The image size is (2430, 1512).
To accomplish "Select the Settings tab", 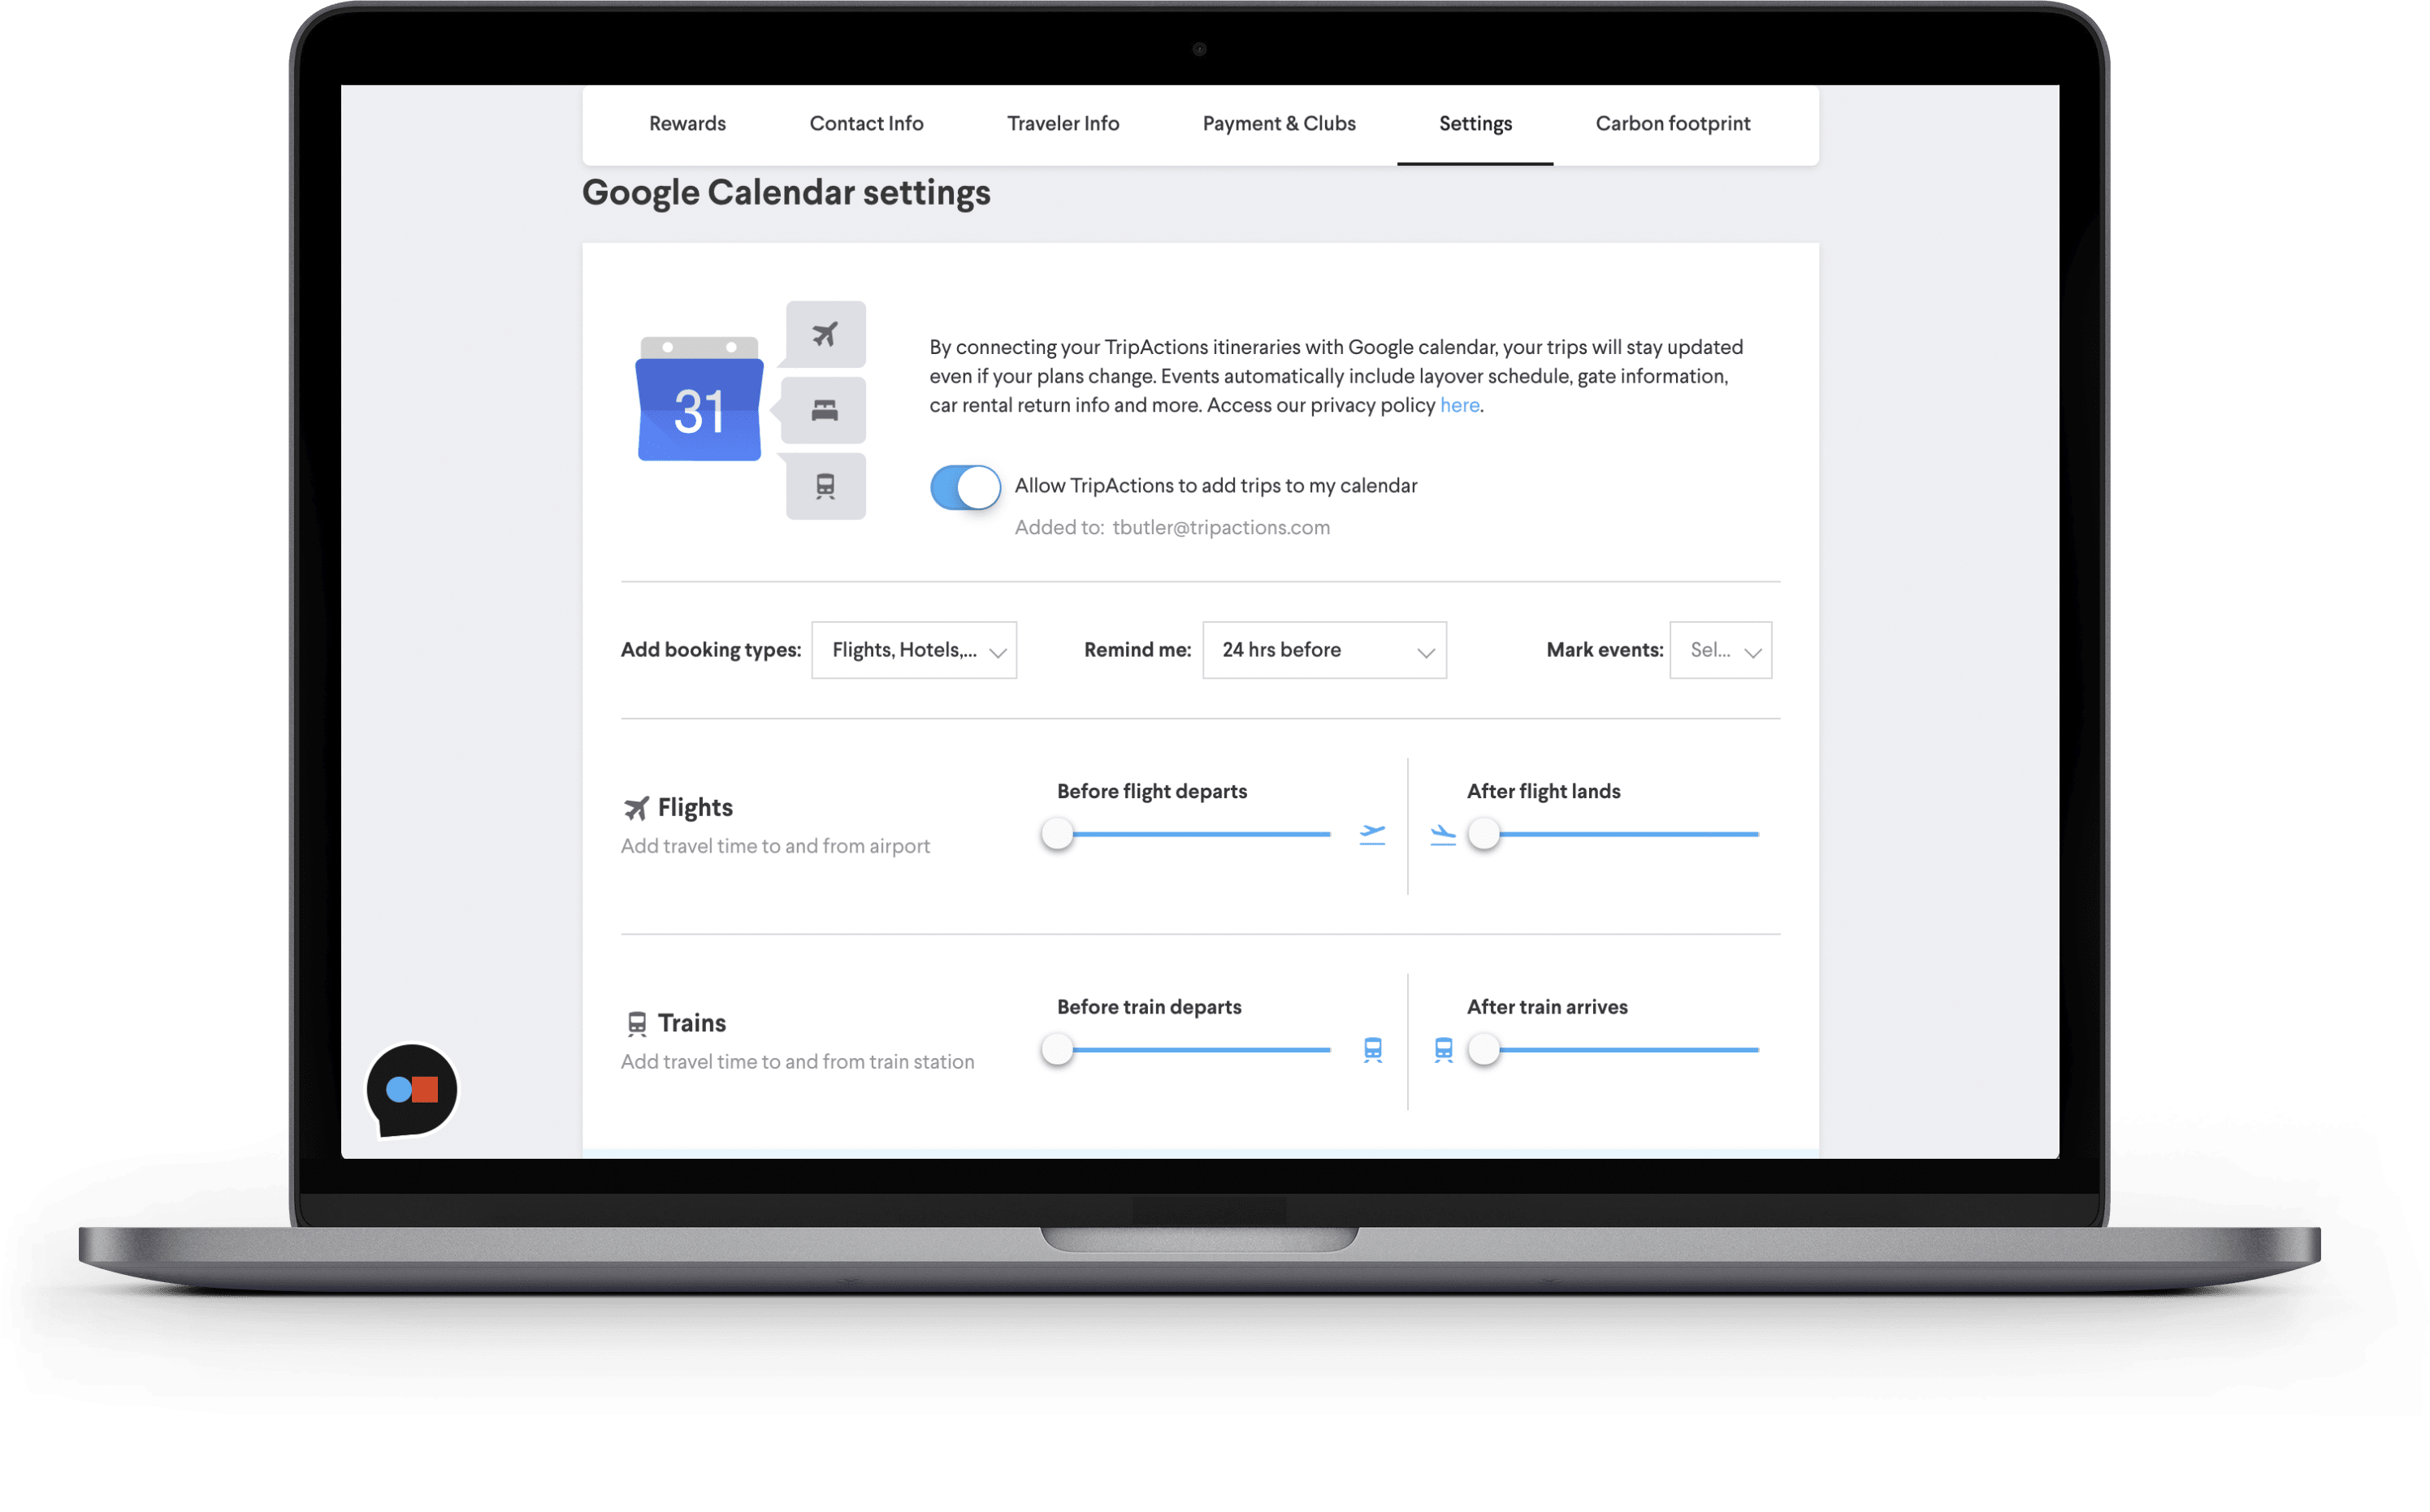I will point(1475,124).
